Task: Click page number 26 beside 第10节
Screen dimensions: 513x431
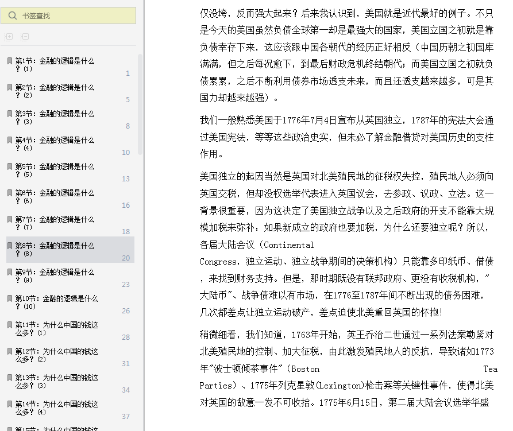Action: coord(126,311)
